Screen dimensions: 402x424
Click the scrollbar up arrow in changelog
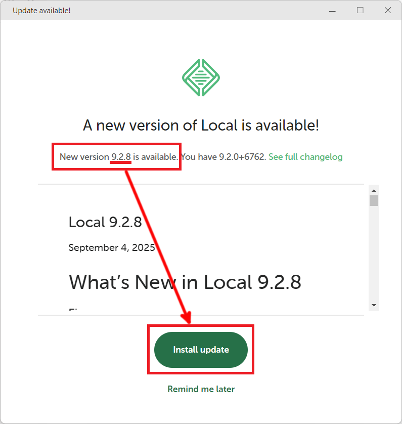coord(374,190)
